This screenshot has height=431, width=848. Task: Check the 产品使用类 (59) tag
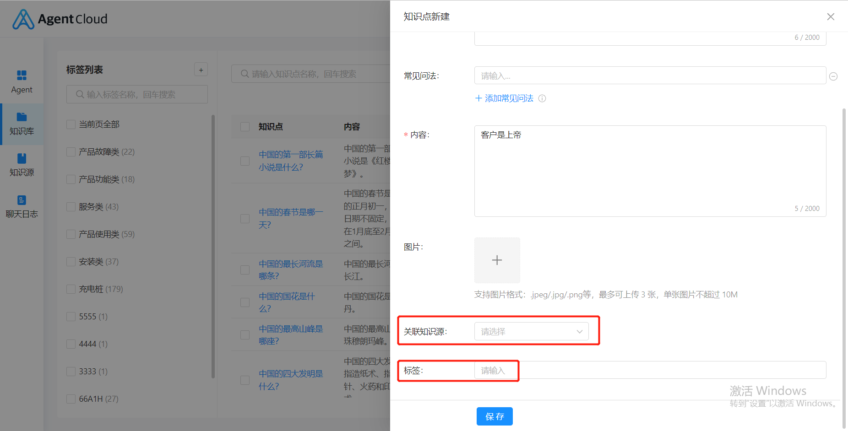71,234
